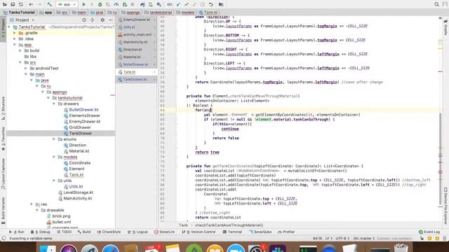Switch to the TankDrawer.kt editor tab
This screenshot has width=449, height=252.
136,79
